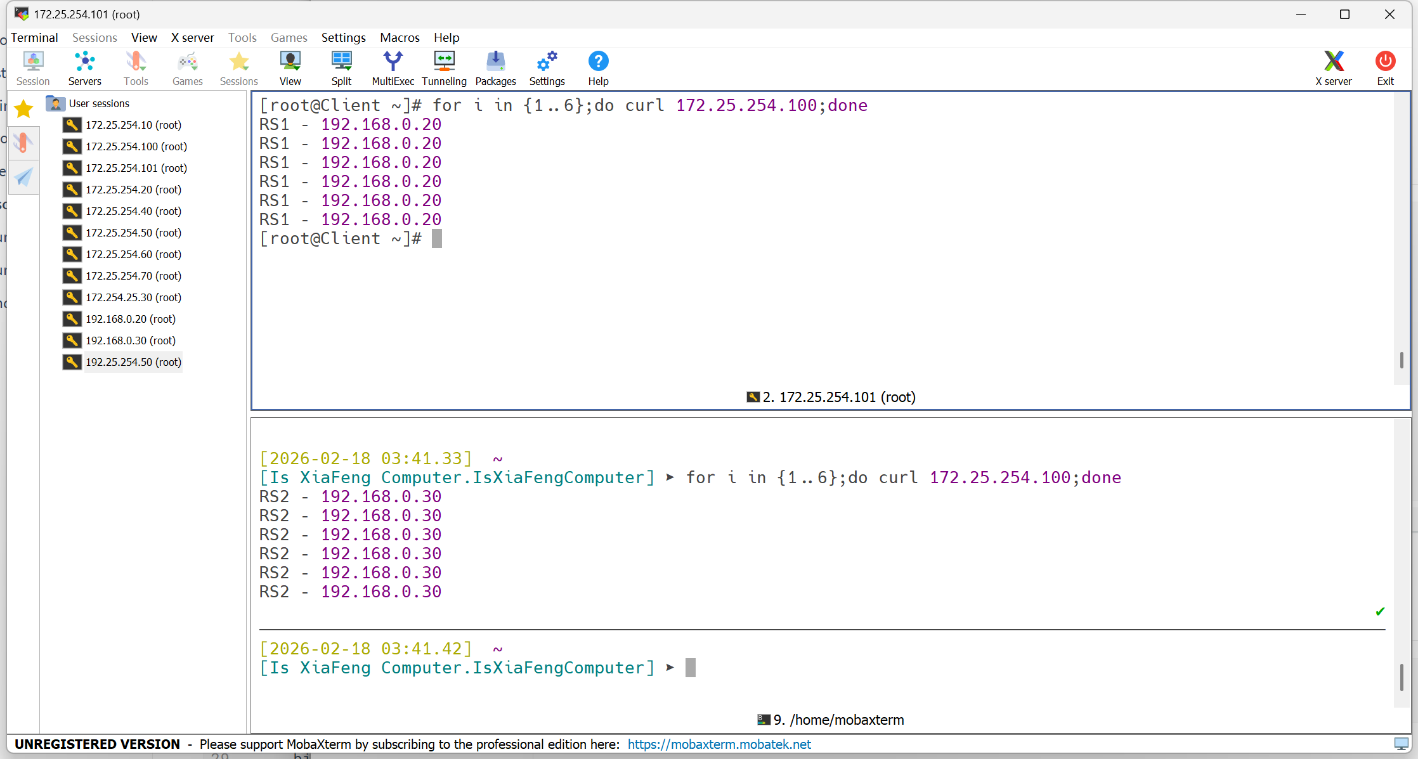Click the upper terminal scrollbar thumb
The width and height of the screenshot is (1418, 759).
tap(1401, 360)
